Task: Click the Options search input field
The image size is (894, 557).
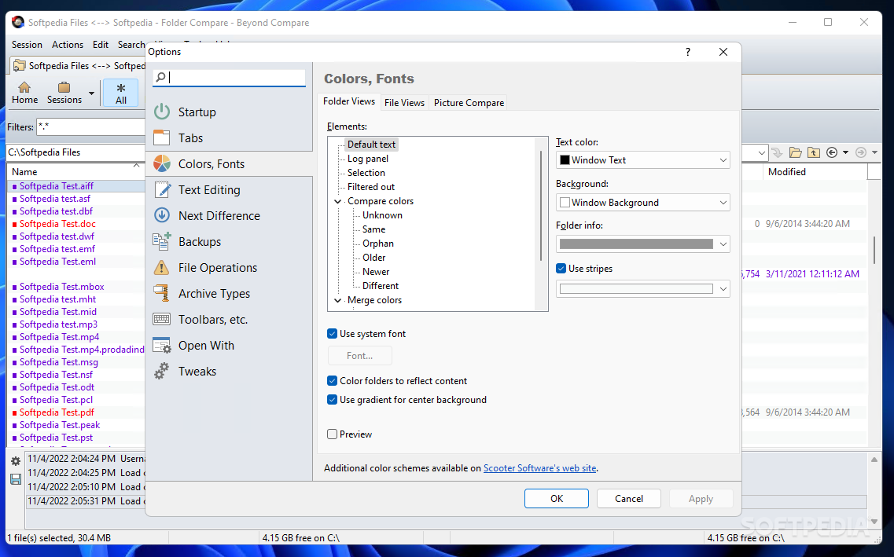Action: pyautogui.click(x=230, y=78)
